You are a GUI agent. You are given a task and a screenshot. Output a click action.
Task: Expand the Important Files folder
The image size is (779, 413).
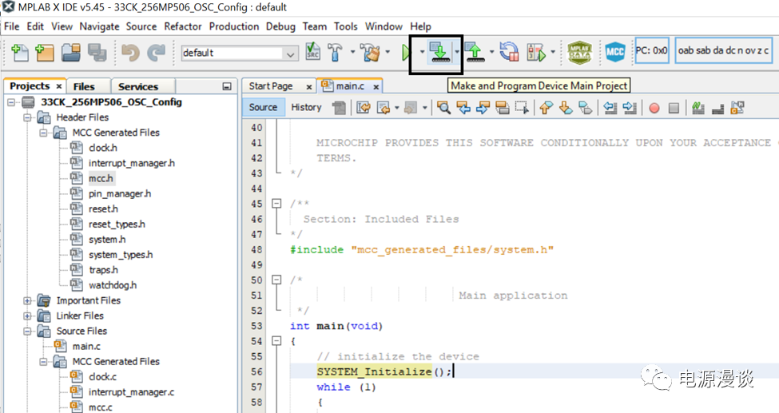coord(28,300)
